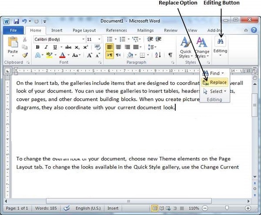This screenshot has height=215, width=261.
Task: Increase the paragraph indent
Action: pyautogui.click(x=158, y=39)
